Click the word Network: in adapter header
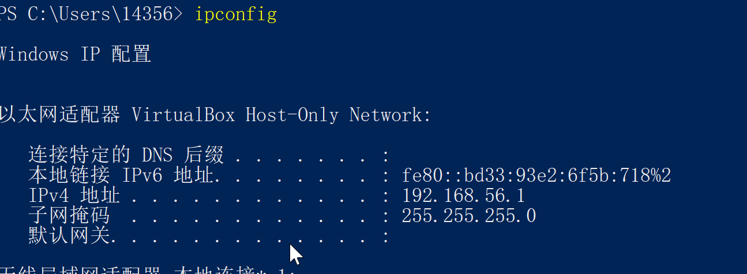Viewport: 747px width, 274px height. (x=391, y=115)
